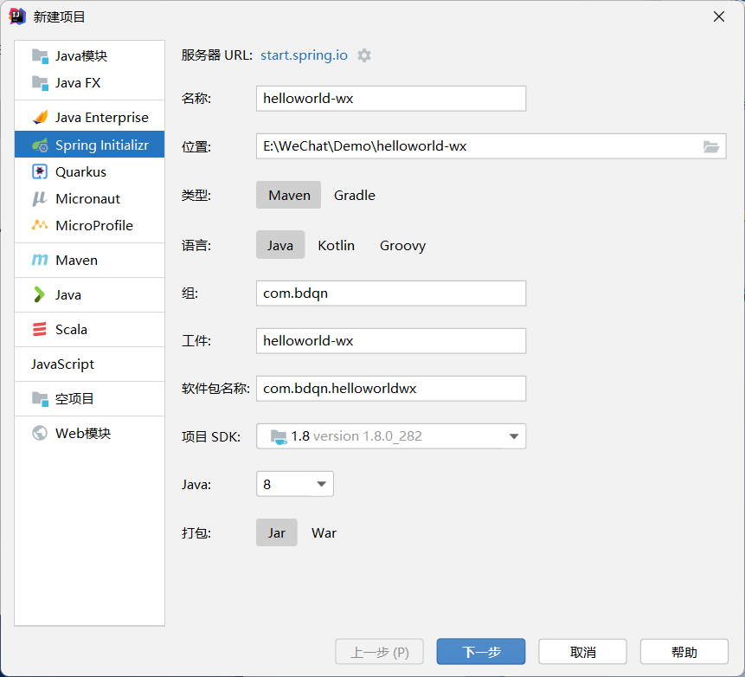745x677 pixels.
Task: Select Jar packaging
Action: [277, 532]
